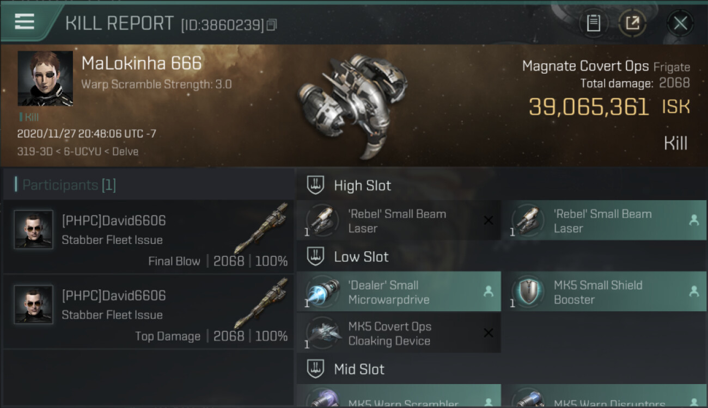Image resolution: width=708 pixels, height=408 pixels.
Task: Close the kill report window
Action: coord(680,23)
